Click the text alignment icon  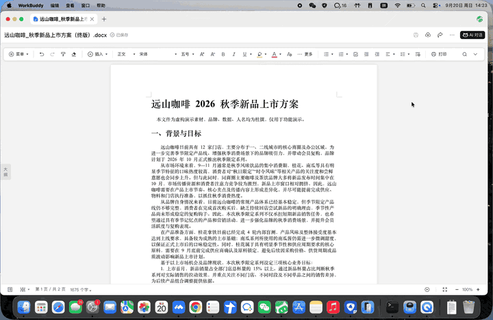[x=388, y=54]
